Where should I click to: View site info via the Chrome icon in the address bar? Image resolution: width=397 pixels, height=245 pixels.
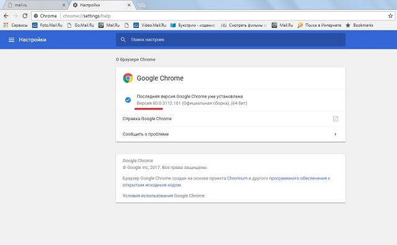coord(36,16)
